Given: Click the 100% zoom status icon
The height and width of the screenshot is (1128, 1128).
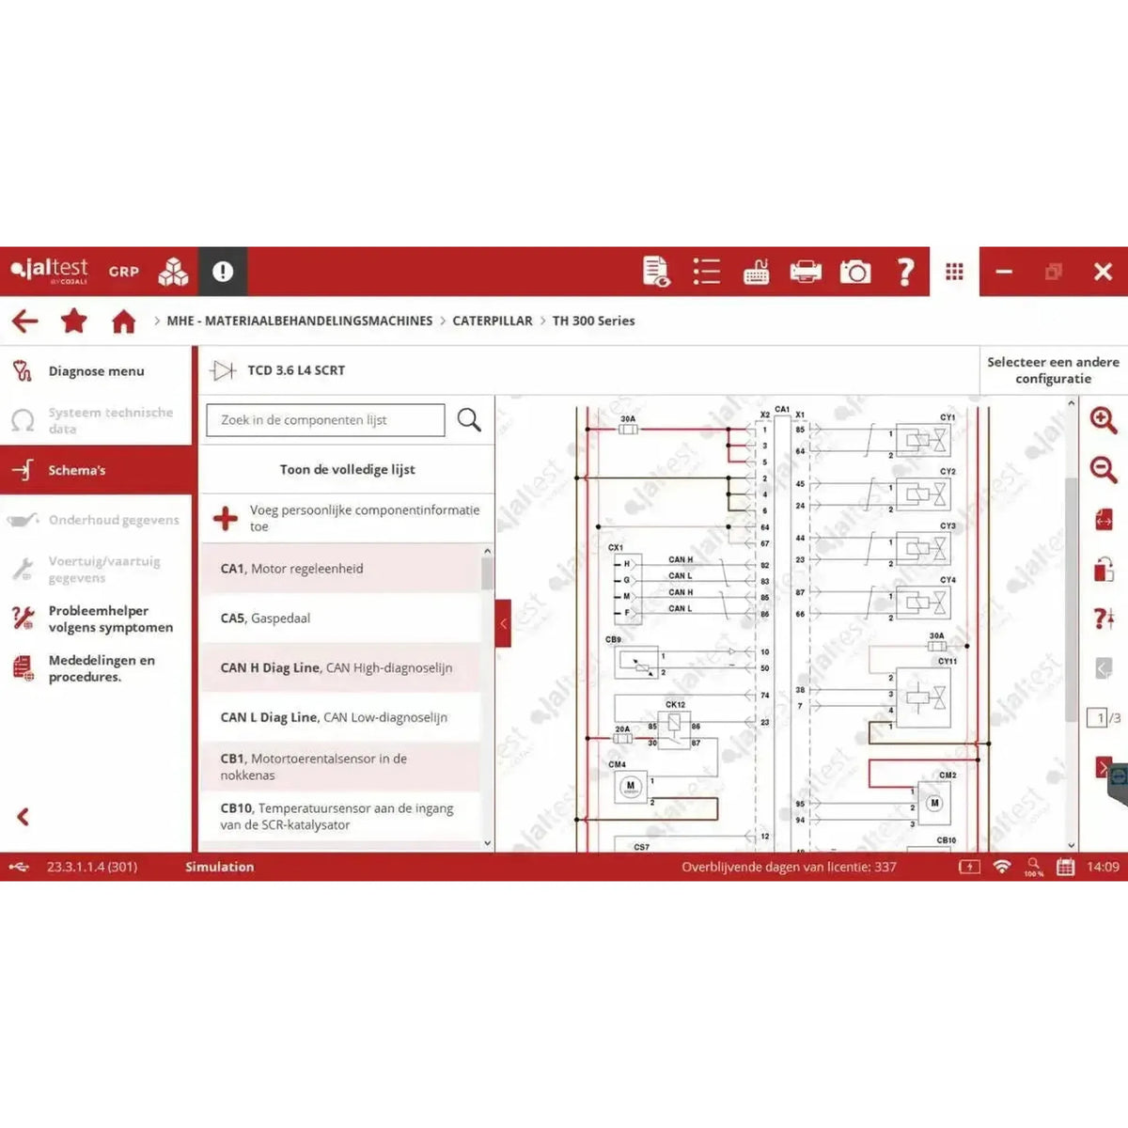Looking at the screenshot, I should point(1034,867).
